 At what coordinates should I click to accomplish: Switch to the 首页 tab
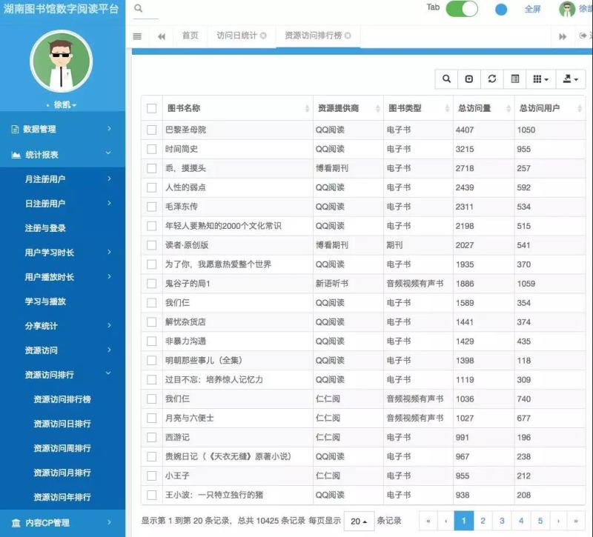pos(190,36)
